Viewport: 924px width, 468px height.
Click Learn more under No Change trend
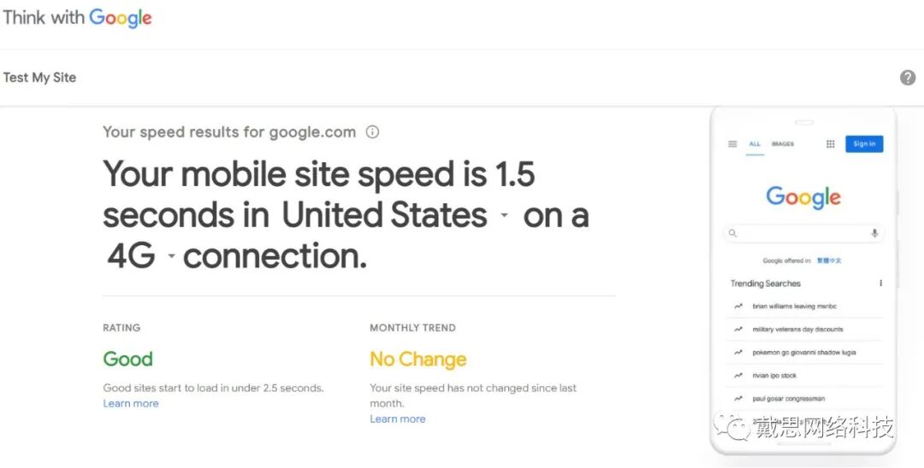(x=398, y=419)
